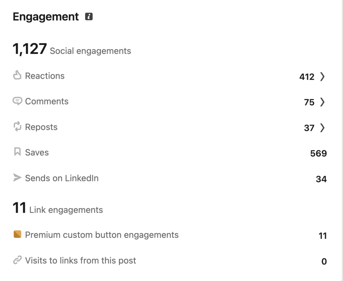Click the Reposts arrows icon
This screenshot has width=343, height=281.
point(17,127)
